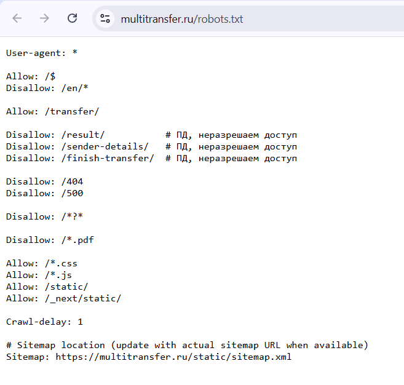Reload the robots.txt page
This screenshot has height=385, width=404.
[72, 18]
